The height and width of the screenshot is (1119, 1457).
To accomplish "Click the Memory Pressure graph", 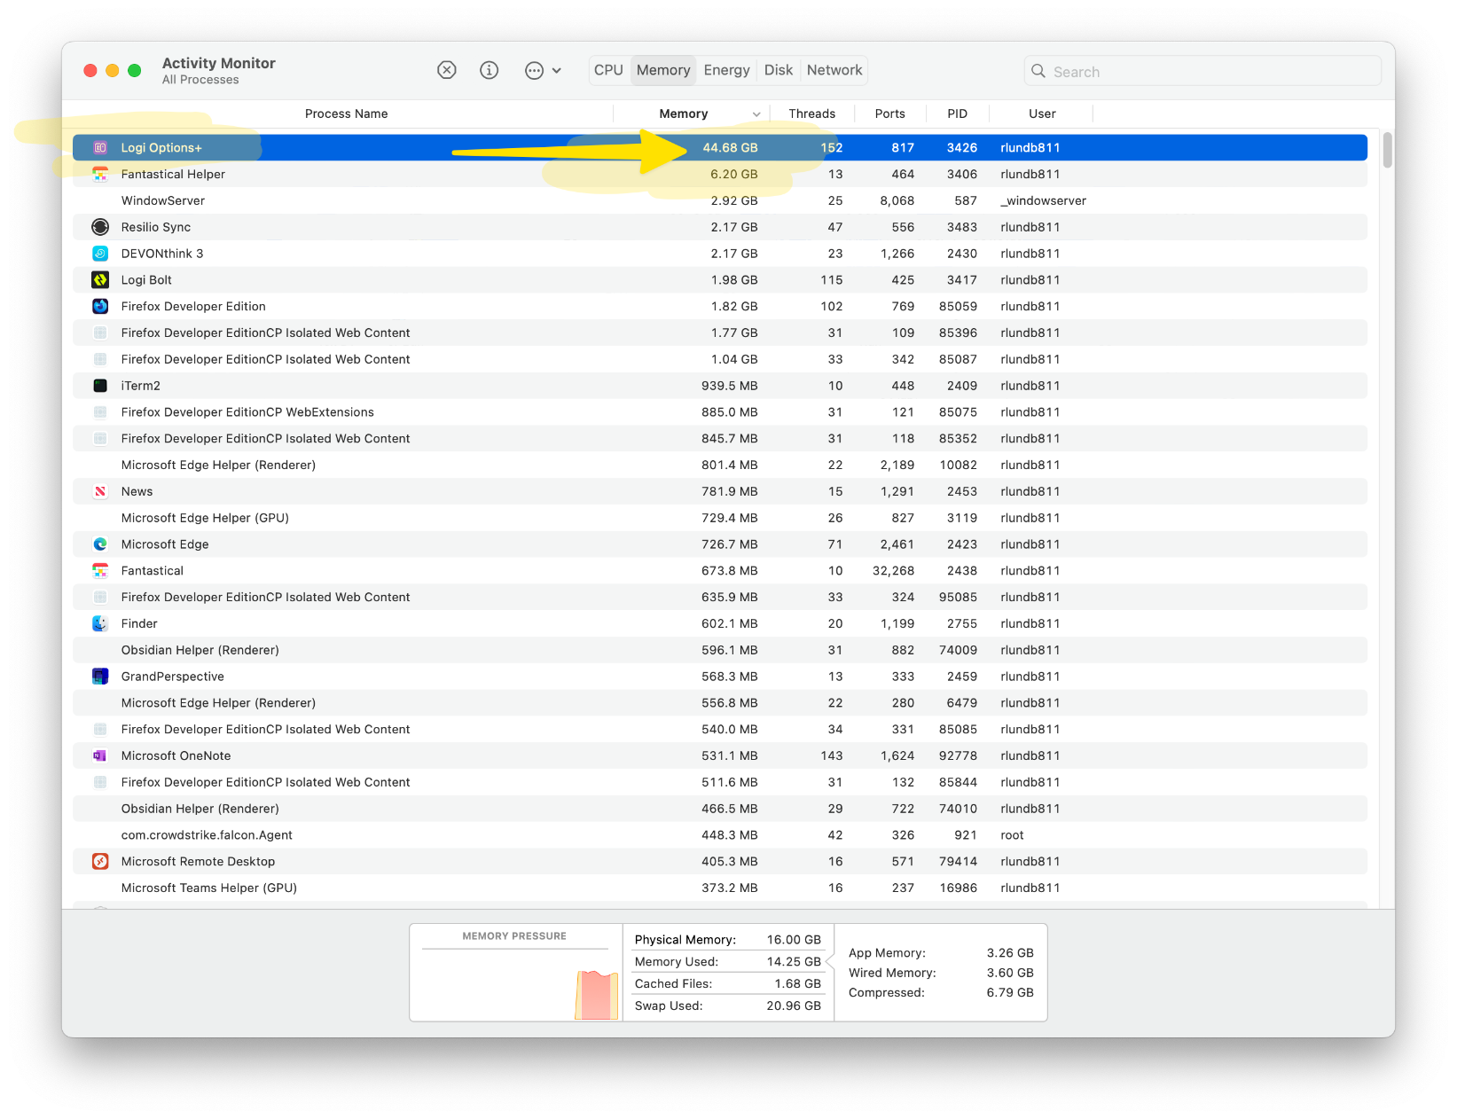I will pos(515,983).
